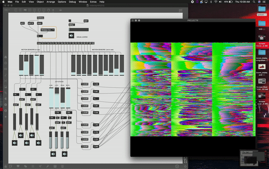269x169 pixels.
Task: Open the paperclip Snippets icon in left sidebar
Action: click(5, 93)
